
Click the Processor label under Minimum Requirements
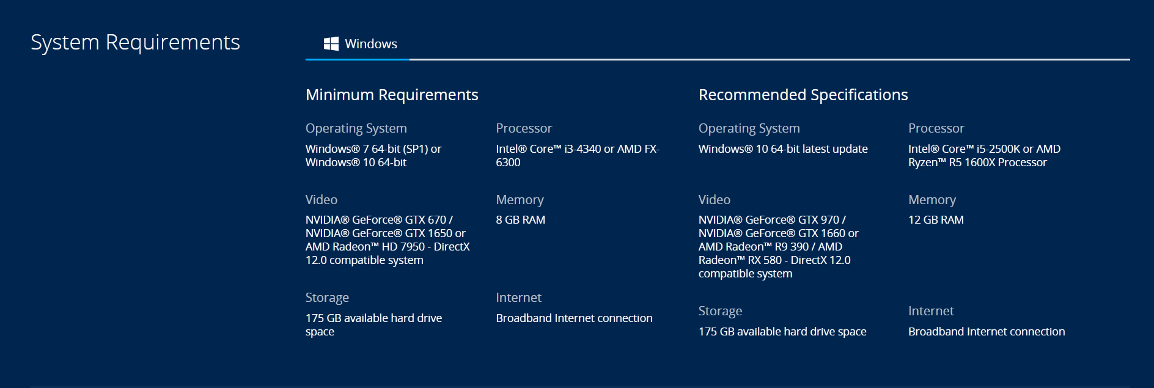(x=523, y=128)
